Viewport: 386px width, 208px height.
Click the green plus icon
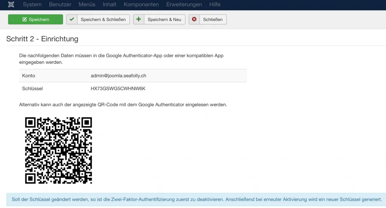[139, 20]
